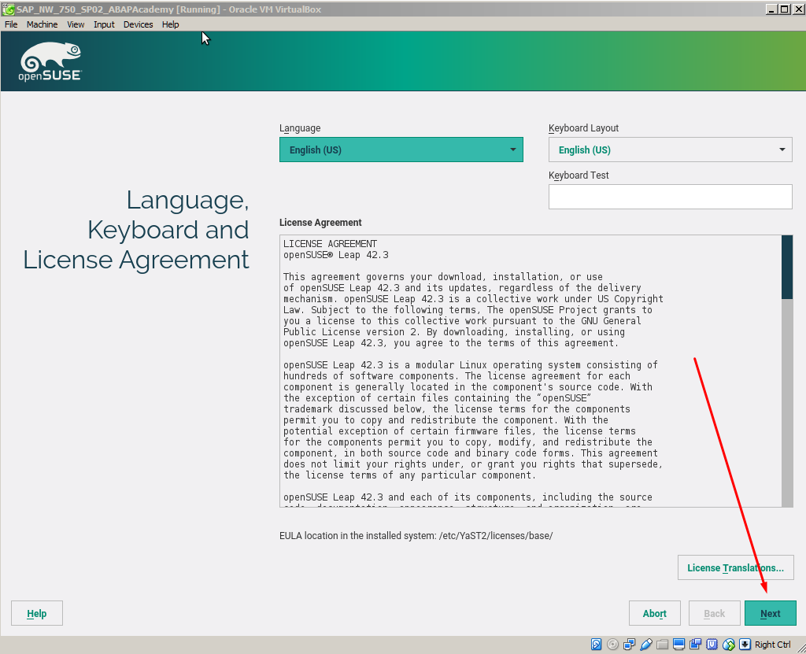Click the VirtualBox window title icon
This screenshot has height=654, width=806.
coord(8,9)
